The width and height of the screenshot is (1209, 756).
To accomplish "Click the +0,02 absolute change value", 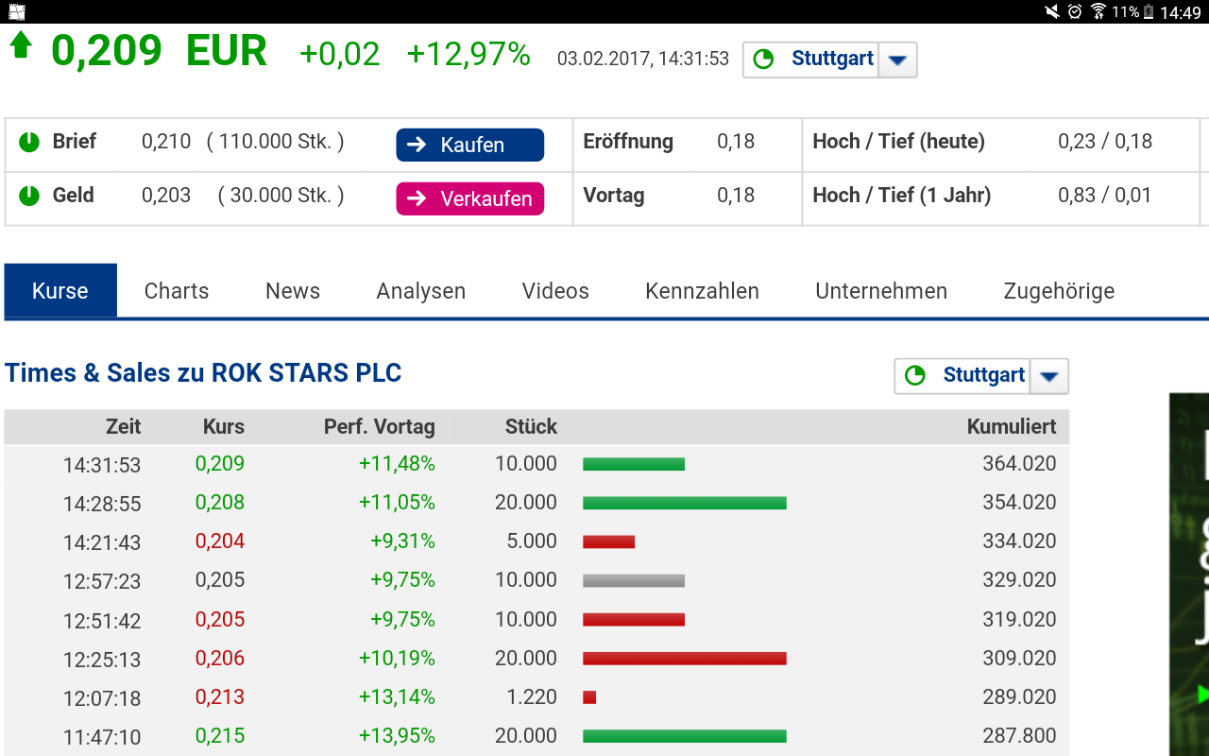I will tap(340, 55).
